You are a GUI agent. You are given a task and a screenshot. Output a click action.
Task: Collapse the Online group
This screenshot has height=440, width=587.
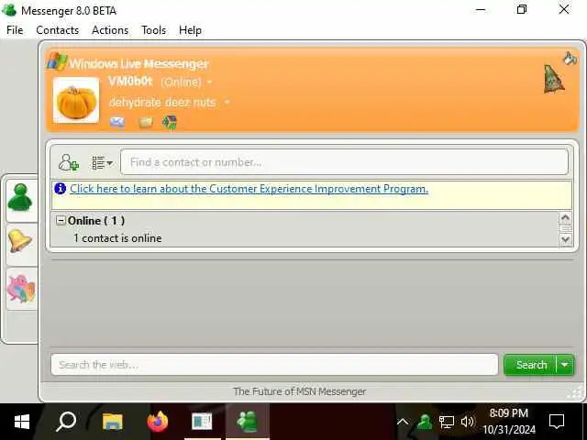61,220
